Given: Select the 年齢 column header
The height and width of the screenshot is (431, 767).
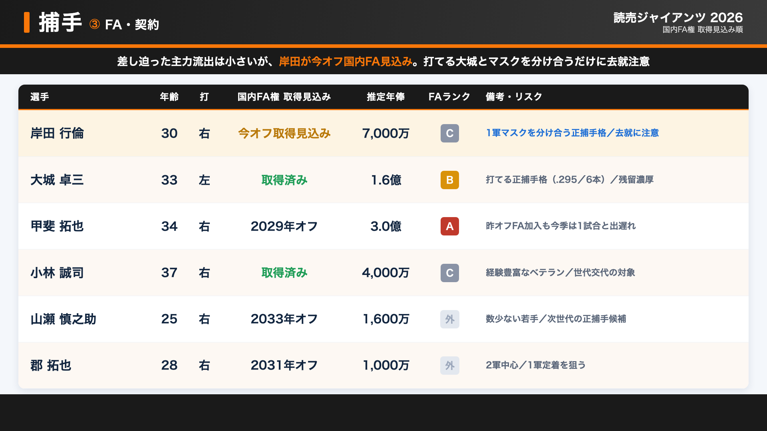Looking at the screenshot, I should click(169, 97).
